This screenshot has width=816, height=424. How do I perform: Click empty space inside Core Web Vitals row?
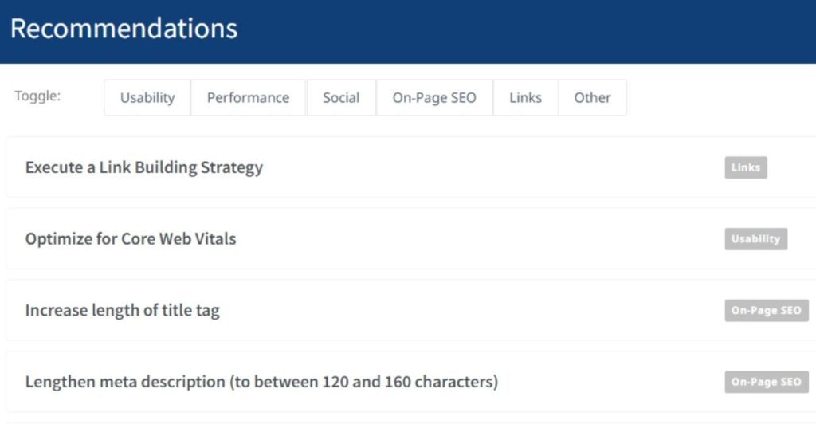[x=478, y=239]
